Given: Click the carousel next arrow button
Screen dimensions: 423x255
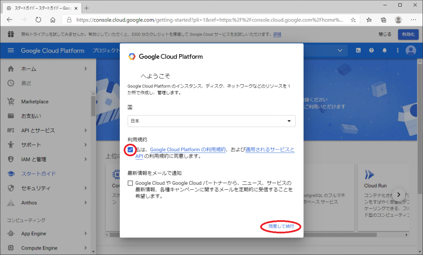Looking at the screenshot, I should pos(399,194).
